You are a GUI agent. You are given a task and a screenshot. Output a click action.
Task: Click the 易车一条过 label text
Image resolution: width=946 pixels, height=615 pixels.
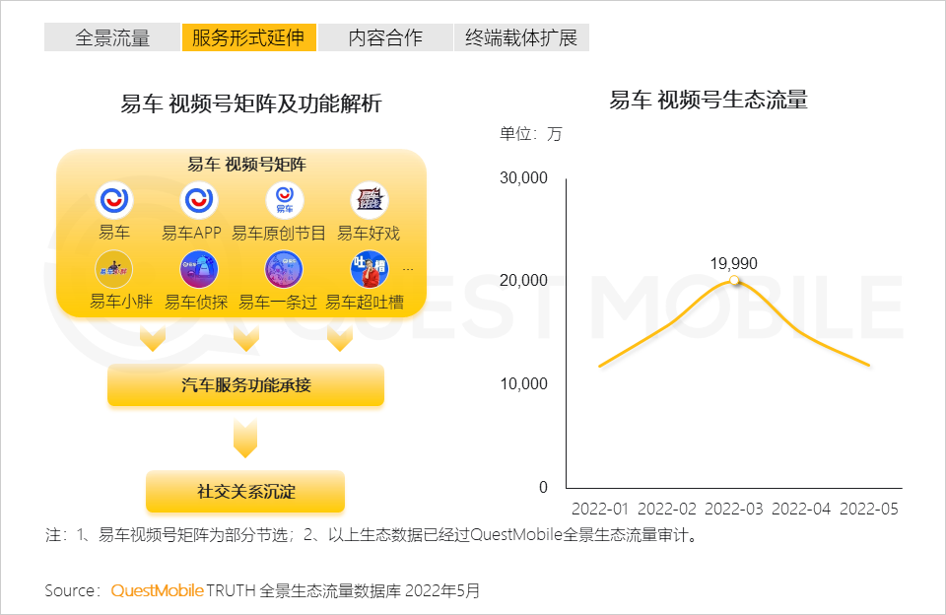click(278, 302)
